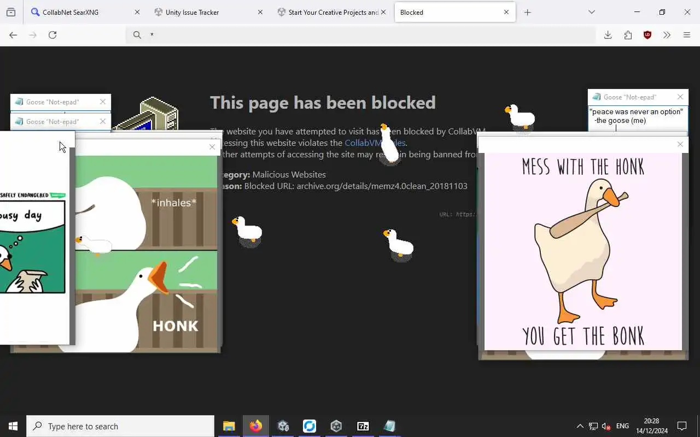The image size is (700, 437).
Task: Close the bonk goose meme window
Action: point(680,144)
